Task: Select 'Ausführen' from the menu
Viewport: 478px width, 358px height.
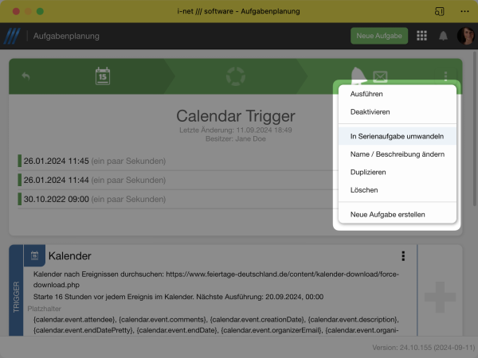Action: 366,95
